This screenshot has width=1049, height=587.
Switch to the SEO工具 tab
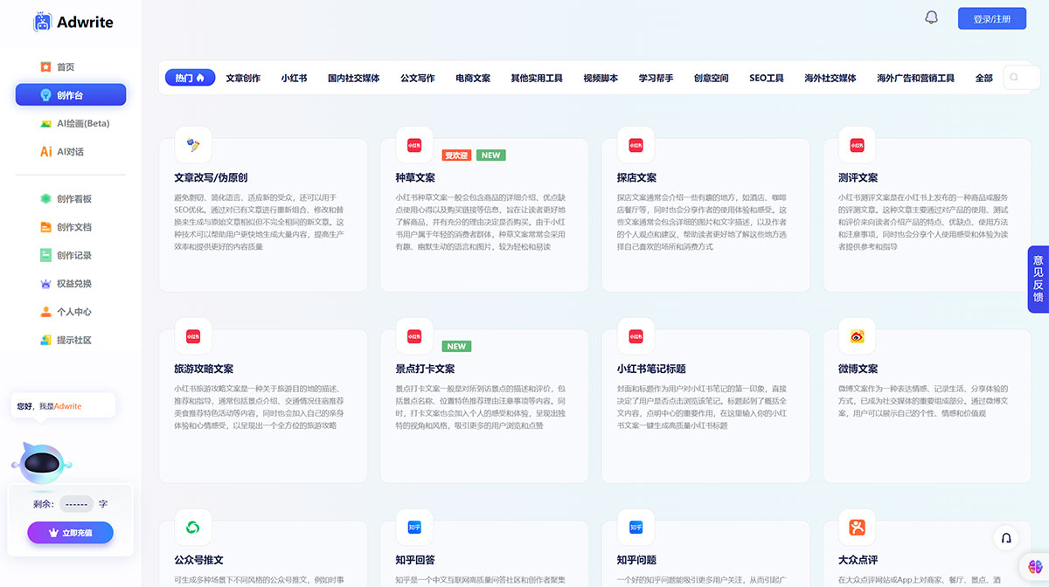point(766,77)
